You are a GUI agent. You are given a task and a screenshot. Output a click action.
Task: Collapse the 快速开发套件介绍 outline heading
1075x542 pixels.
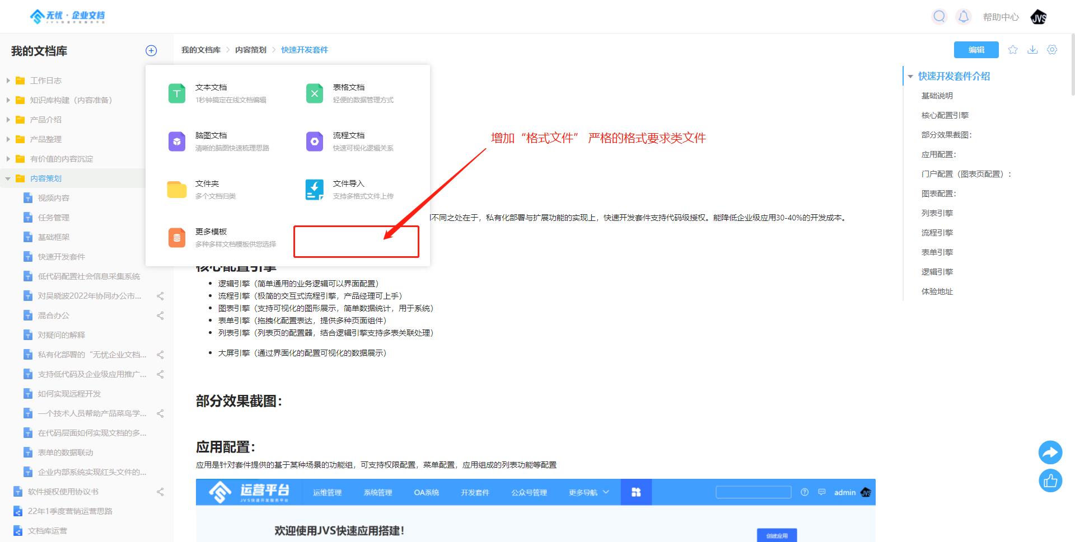[910, 76]
